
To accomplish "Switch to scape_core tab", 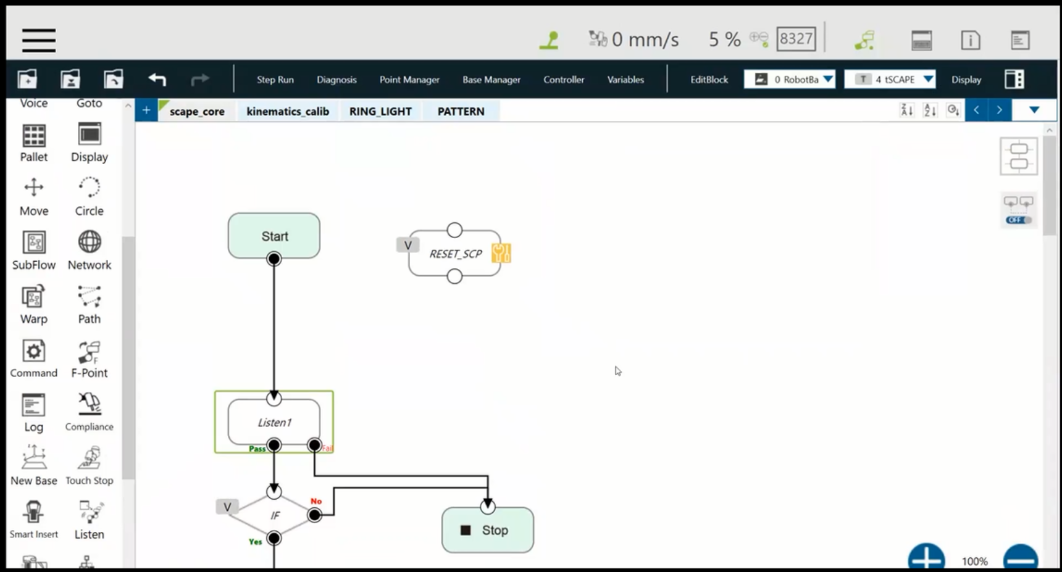I will coord(197,111).
